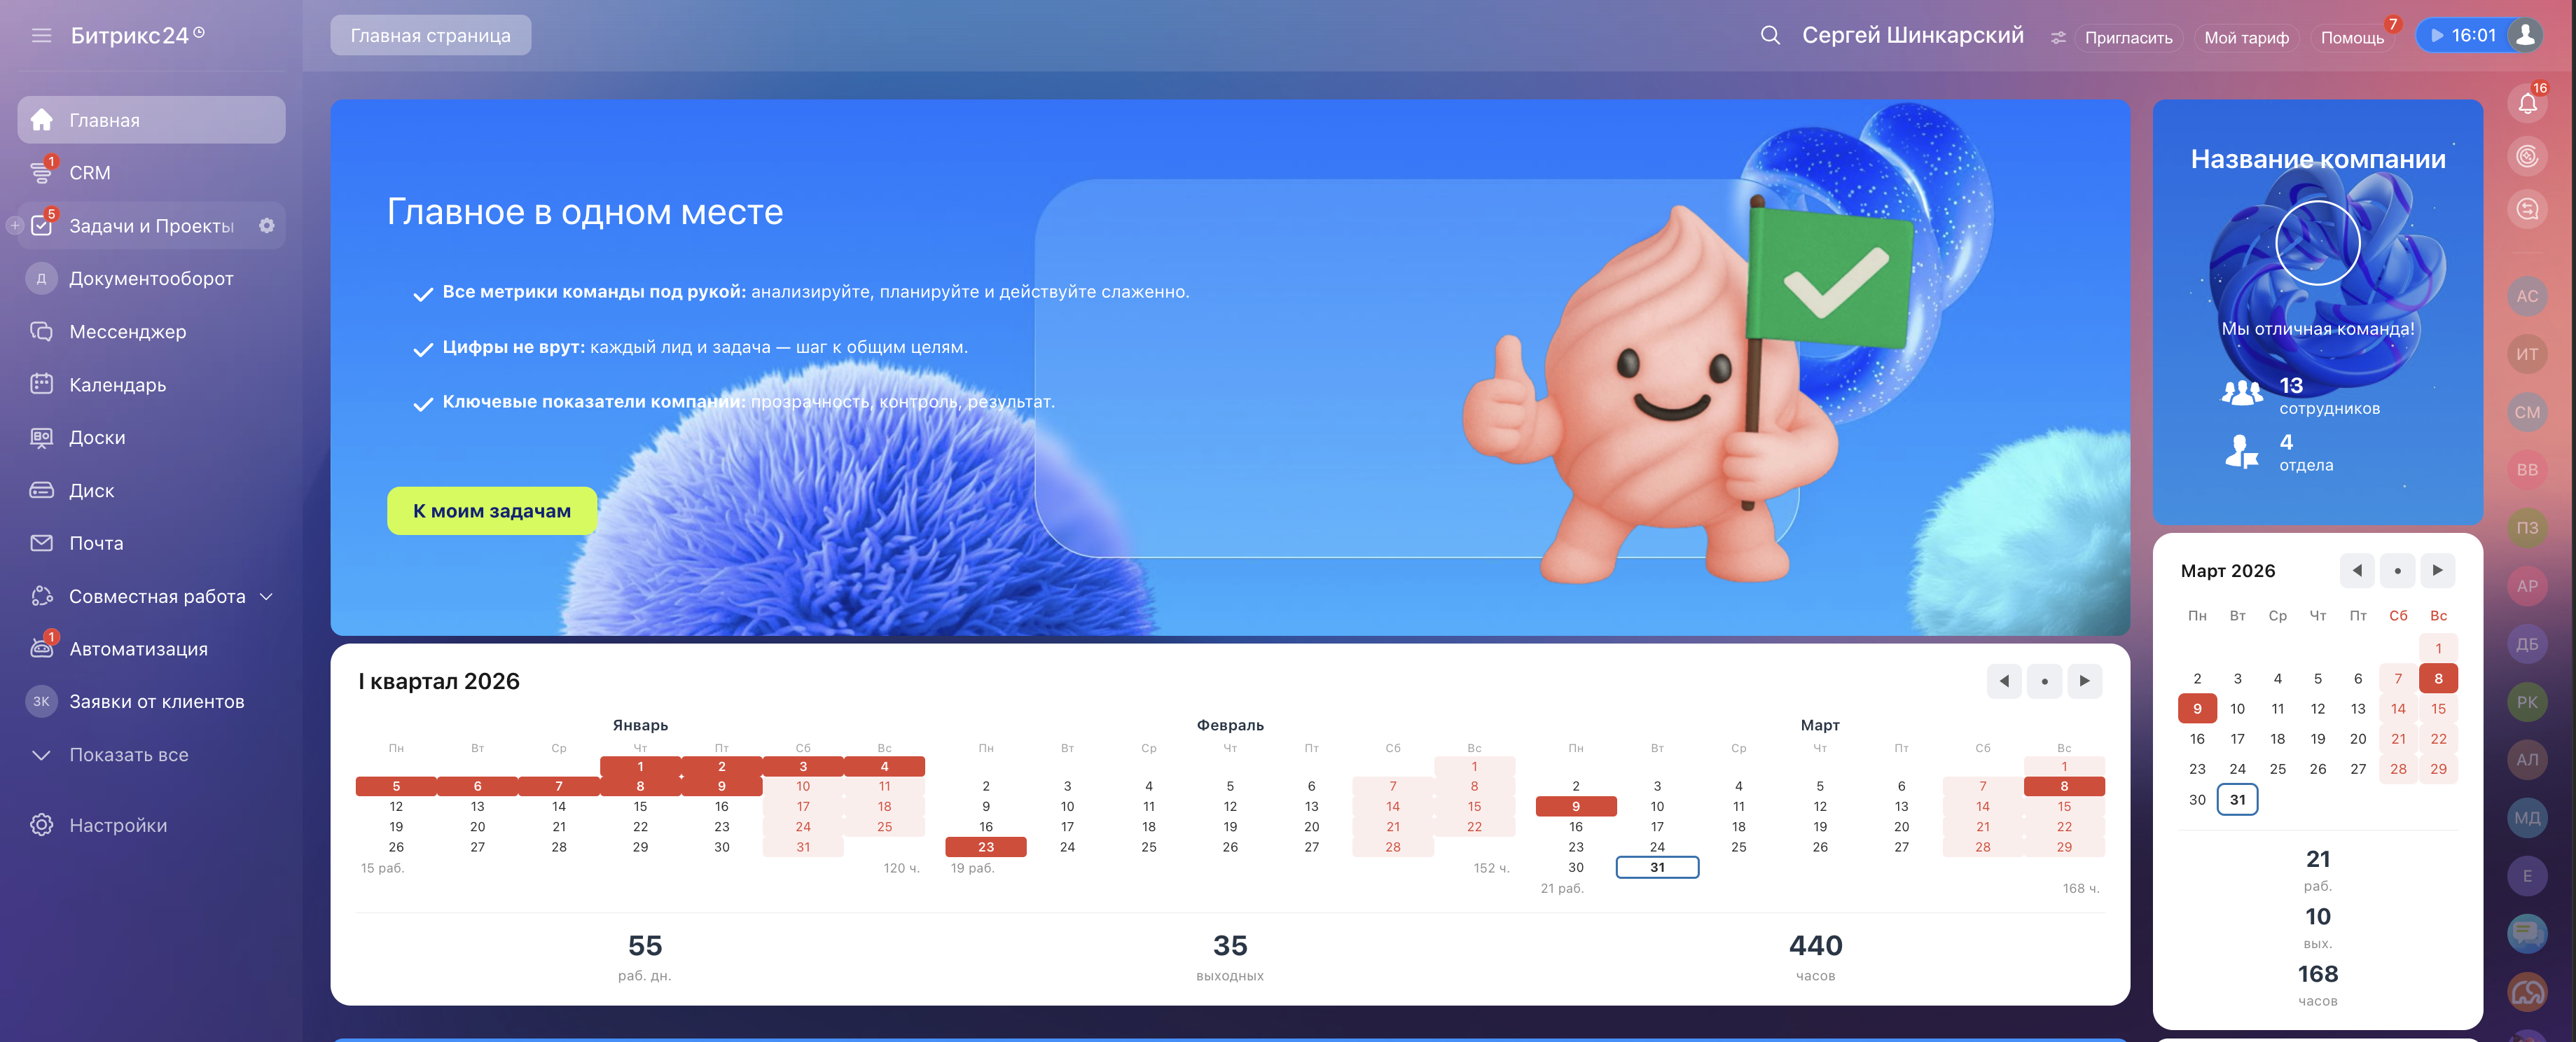Click the workday timer showing 16:01
Screen dimensions: 2576x1042
tap(2463, 35)
